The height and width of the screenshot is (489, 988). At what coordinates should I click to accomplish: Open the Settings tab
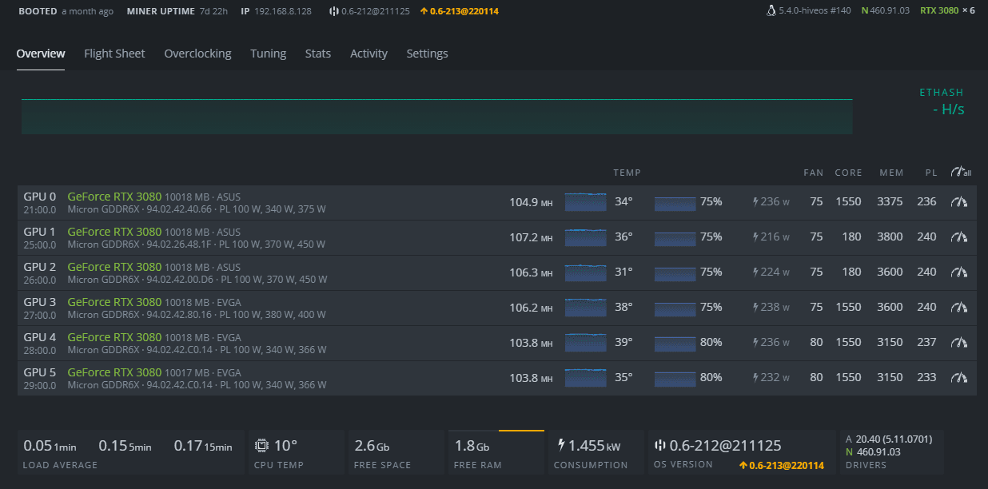[427, 54]
